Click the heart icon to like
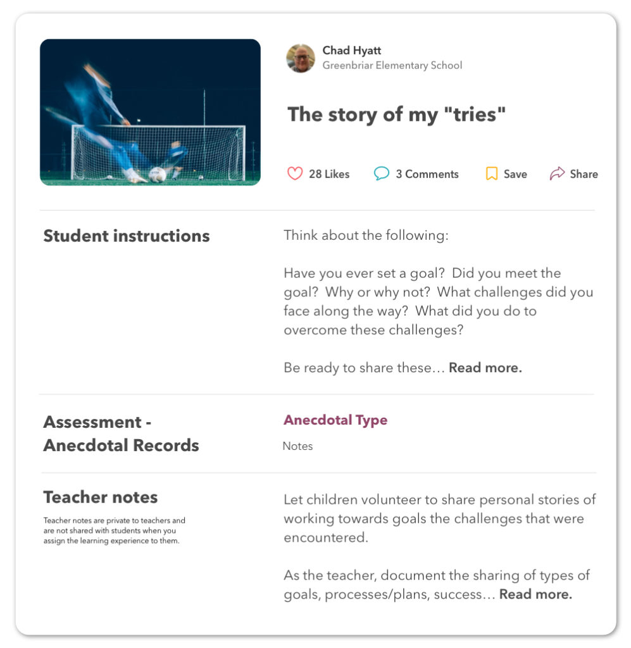 295,173
